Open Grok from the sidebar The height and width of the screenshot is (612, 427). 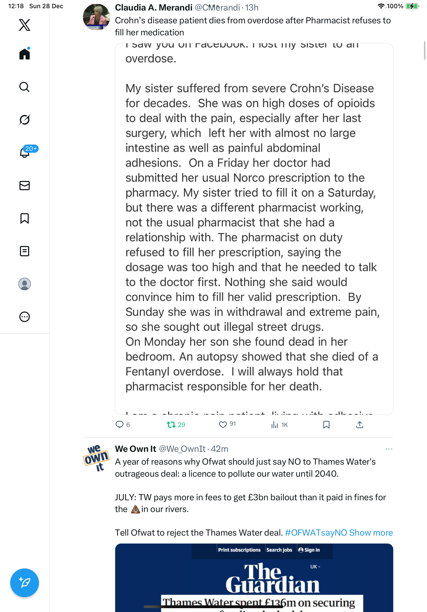click(x=25, y=120)
